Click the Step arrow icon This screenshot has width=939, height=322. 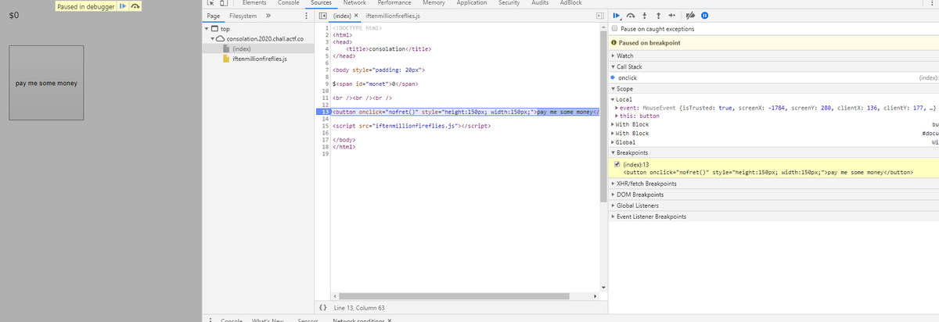click(671, 16)
